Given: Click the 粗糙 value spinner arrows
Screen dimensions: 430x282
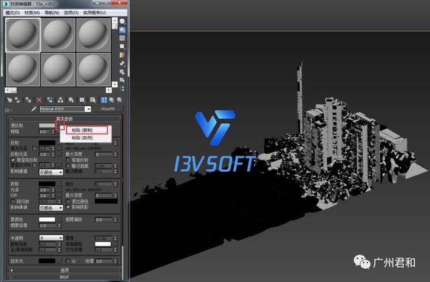Looking at the screenshot, I should coord(53,132).
